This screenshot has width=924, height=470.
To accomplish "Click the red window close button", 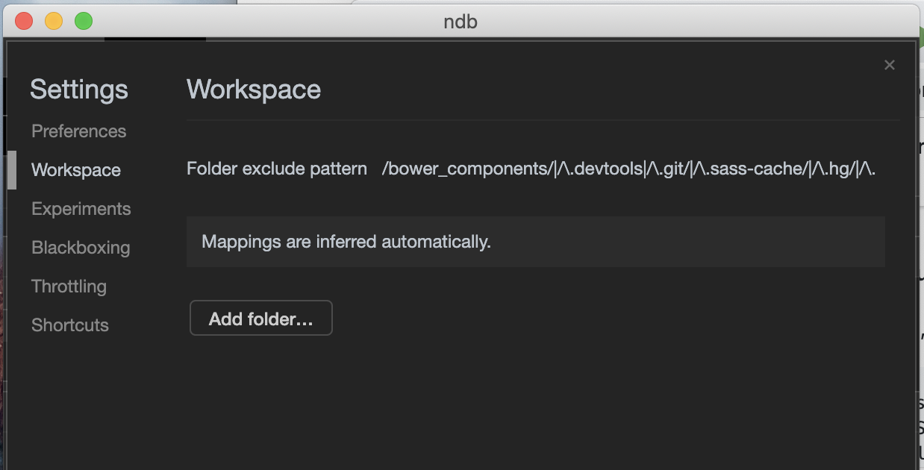I will [x=24, y=21].
